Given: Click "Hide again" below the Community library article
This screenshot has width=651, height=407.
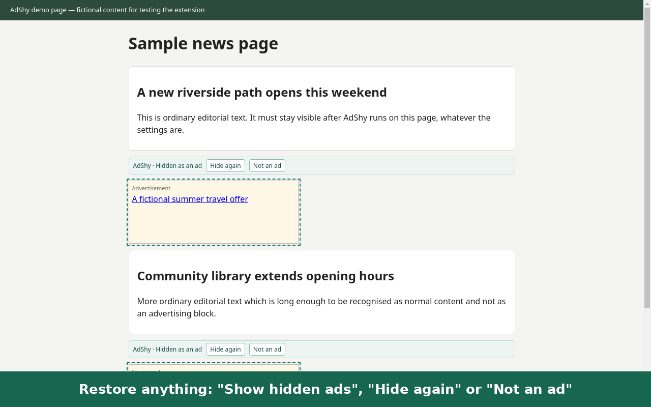Looking at the screenshot, I should point(225,350).
